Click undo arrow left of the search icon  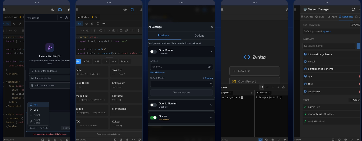coord(87,24)
